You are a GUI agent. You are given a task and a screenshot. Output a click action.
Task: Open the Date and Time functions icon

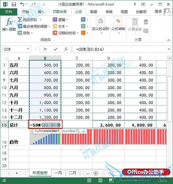[55, 33]
